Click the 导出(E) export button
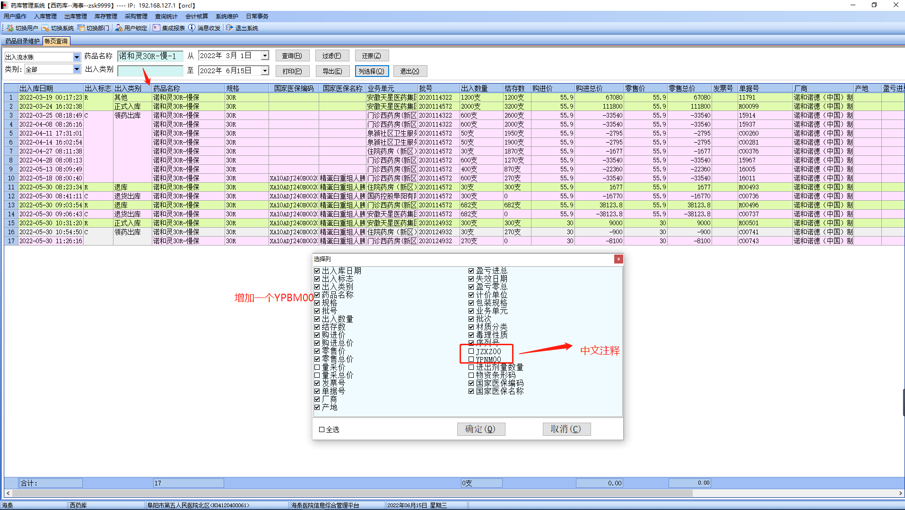This screenshot has width=905, height=510. point(332,71)
